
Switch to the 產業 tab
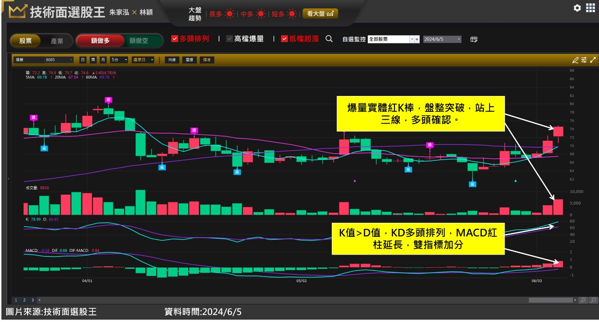[x=57, y=41]
